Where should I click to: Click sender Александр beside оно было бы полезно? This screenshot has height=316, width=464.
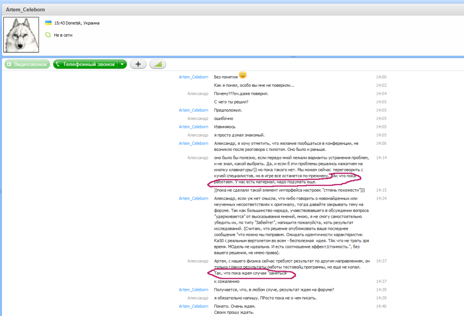[198, 158]
